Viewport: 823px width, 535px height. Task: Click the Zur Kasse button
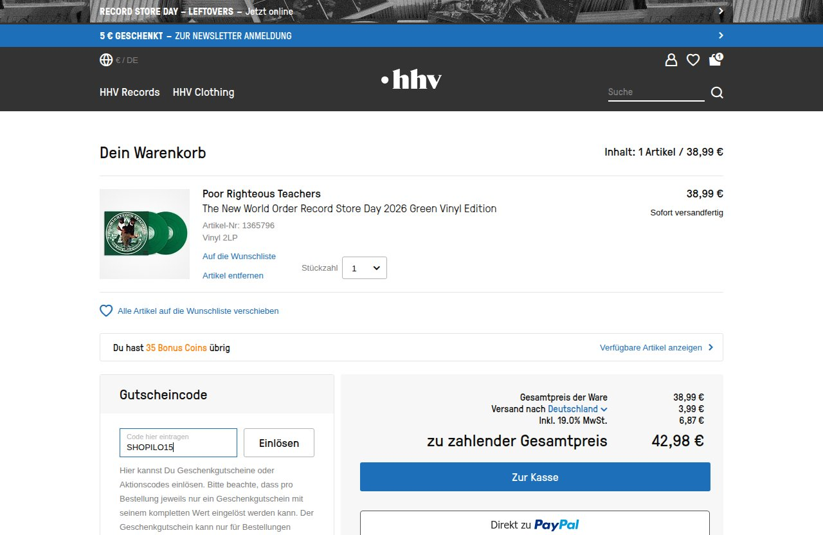pyautogui.click(x=535, y=477)
